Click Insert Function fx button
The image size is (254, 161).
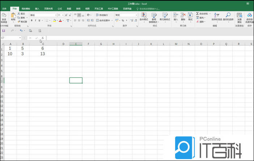point(43,38)
